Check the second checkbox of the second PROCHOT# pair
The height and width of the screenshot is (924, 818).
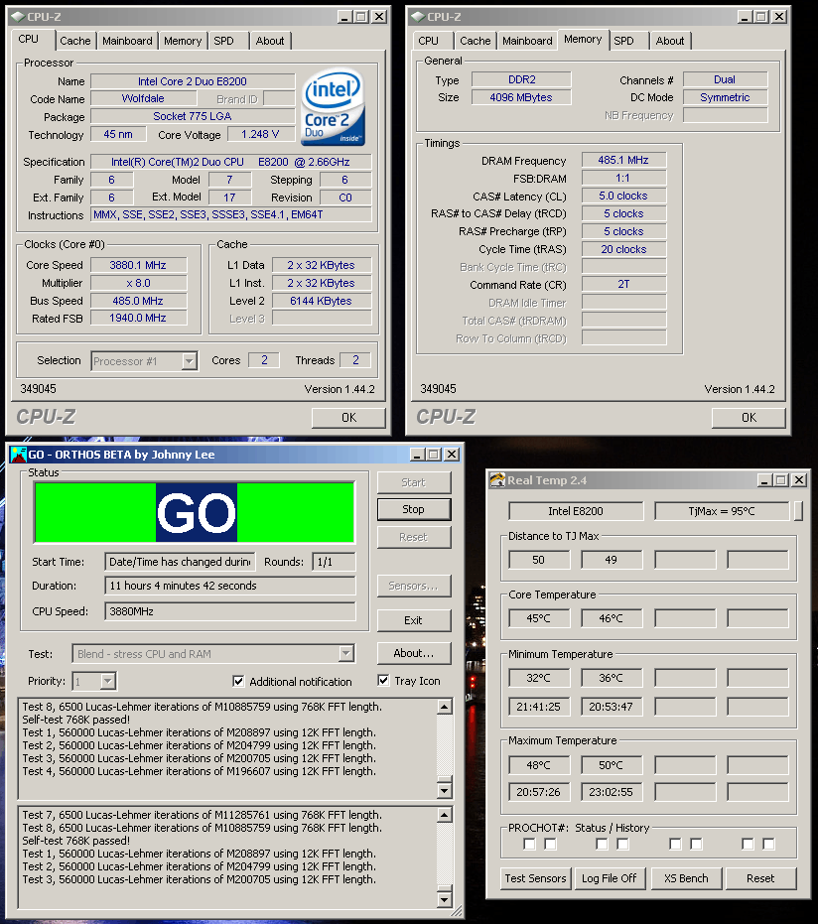(622, 845)
